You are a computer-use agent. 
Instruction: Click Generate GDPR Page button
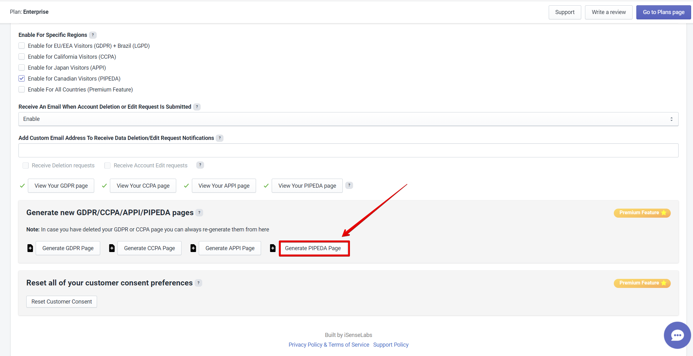68,248
